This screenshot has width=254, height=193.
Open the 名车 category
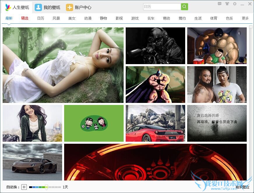151,18
